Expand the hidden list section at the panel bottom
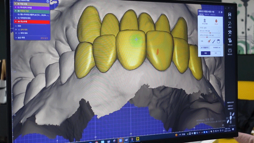Image resolution: width=254 pixels, height=143 pixels. tap(16, 38)
